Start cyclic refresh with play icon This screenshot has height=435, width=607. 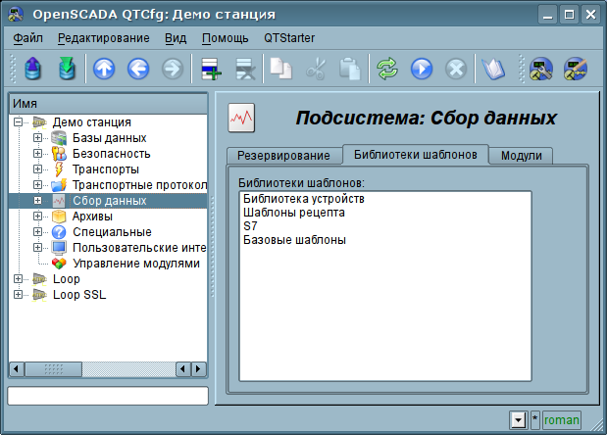click(x=422, y=69)
